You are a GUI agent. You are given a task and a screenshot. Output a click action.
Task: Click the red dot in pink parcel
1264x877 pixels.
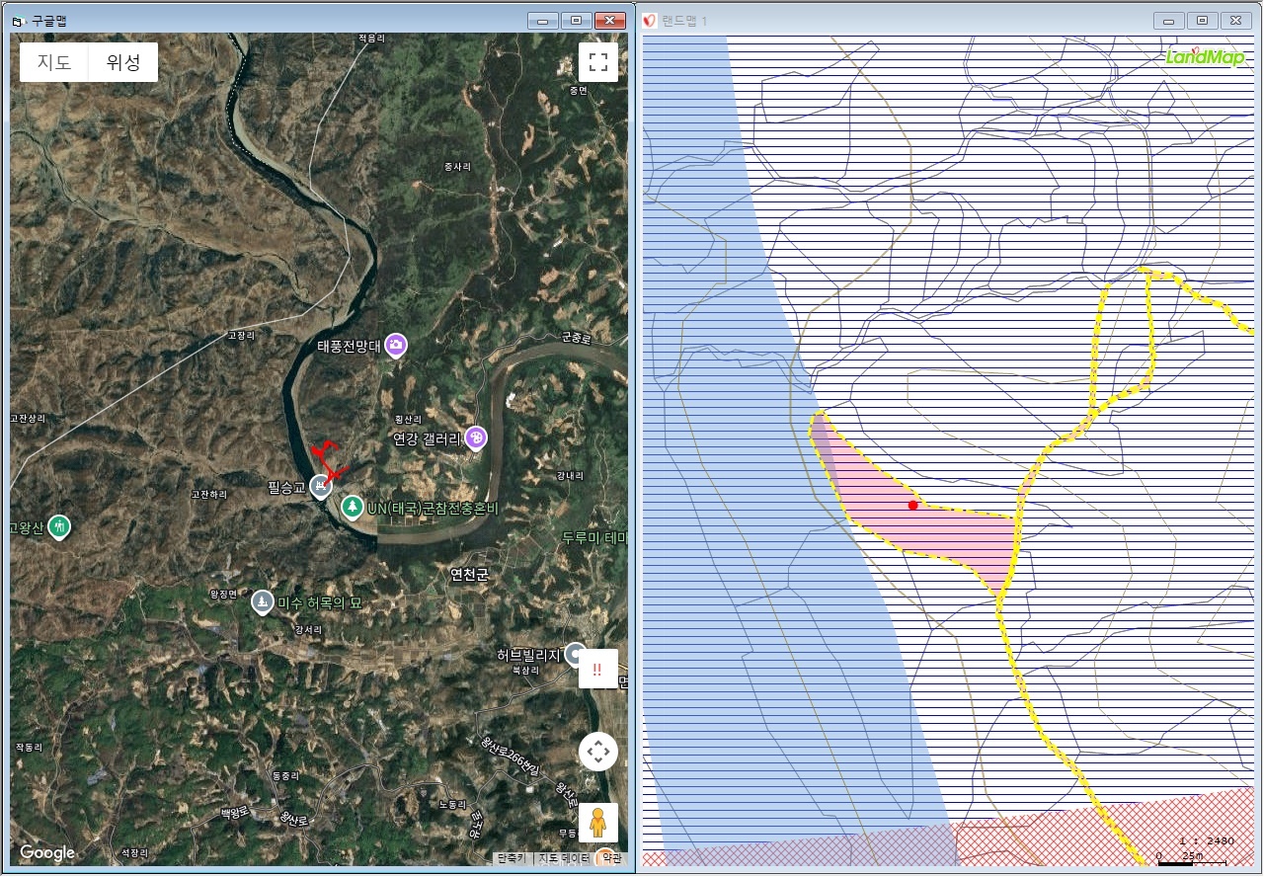912,506
